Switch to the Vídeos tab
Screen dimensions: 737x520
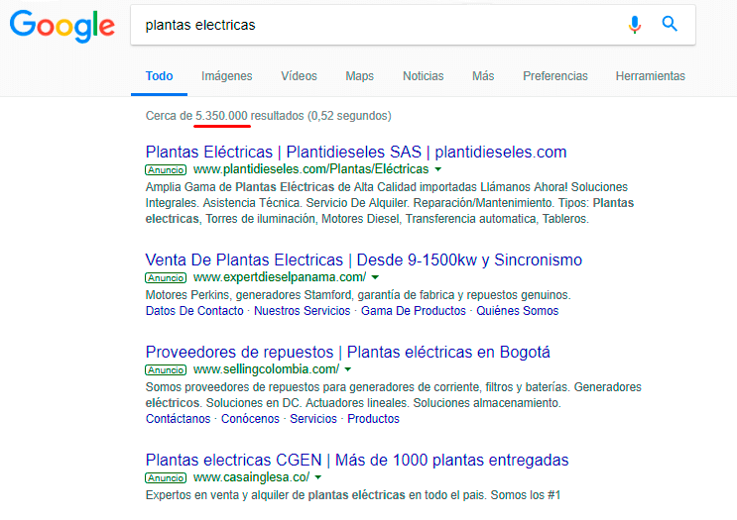(x=299, y=76)
